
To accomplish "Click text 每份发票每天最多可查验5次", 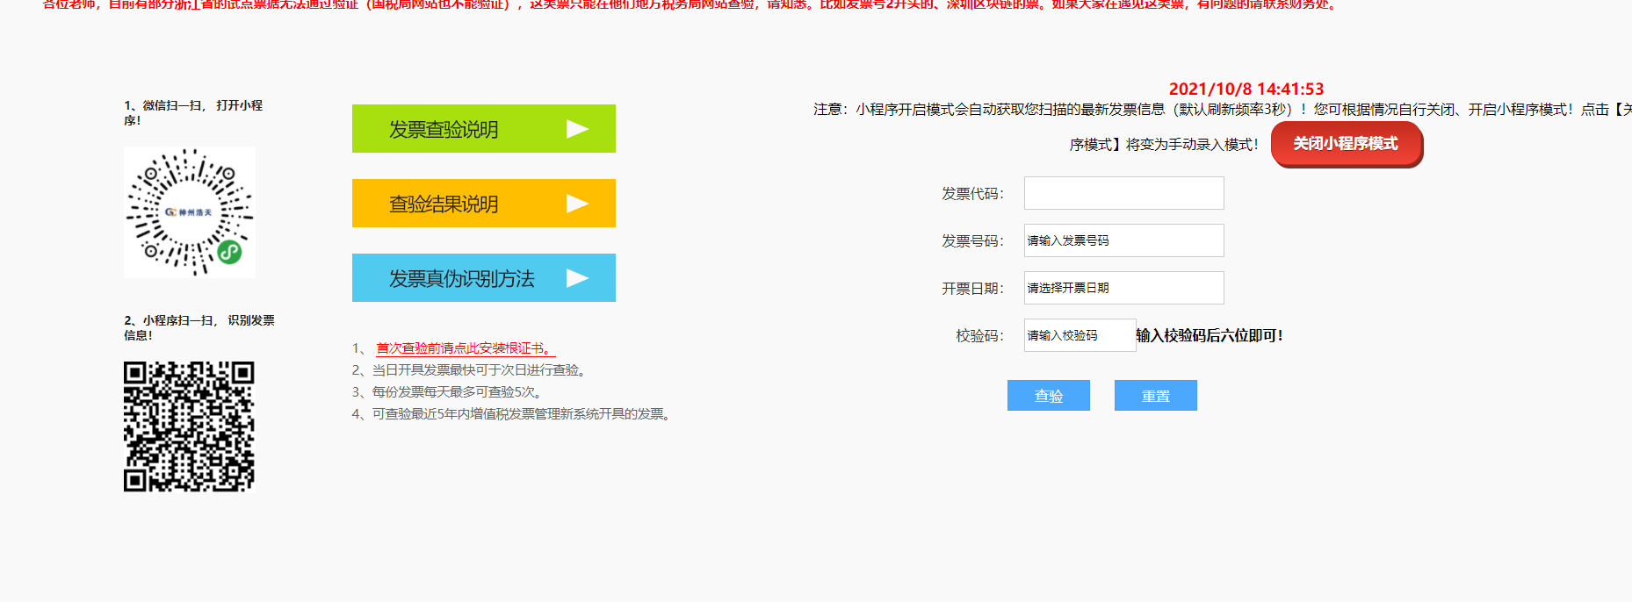I will click(457, 392).
